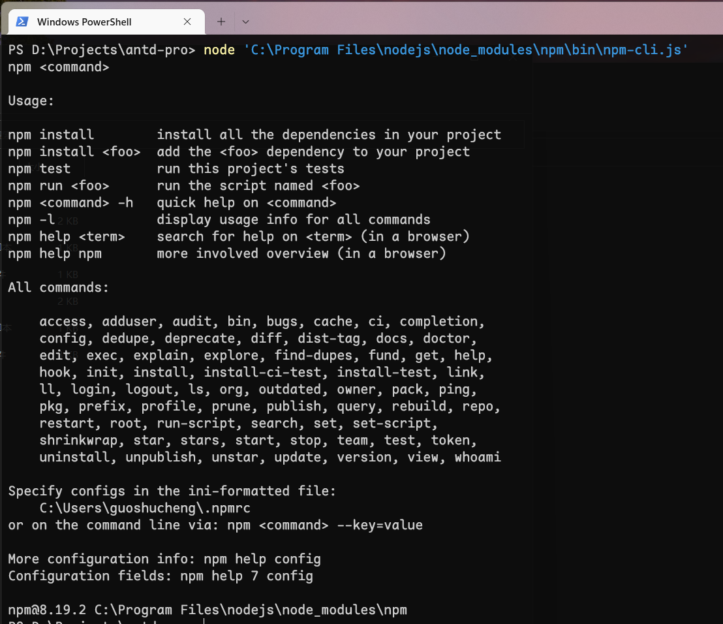The height and width of the screenshot is (624, 723).
Task: Click the 'npm help <term>' usage line
Action: click(239, 236)
